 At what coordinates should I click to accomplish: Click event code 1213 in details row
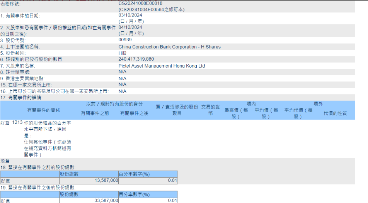[17, 122]
